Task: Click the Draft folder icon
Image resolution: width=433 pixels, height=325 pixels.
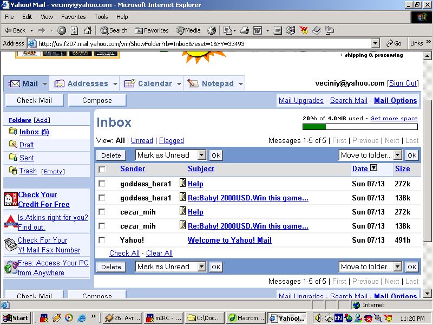Action: (x=13, y=144)
